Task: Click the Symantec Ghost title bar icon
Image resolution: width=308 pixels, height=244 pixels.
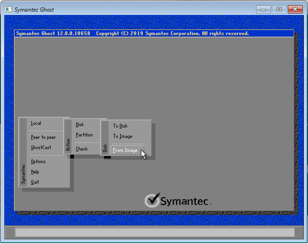Action: point(8,9)
